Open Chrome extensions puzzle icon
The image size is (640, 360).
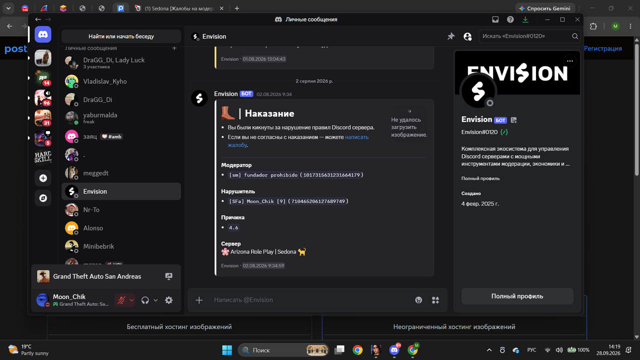point(593,26)
